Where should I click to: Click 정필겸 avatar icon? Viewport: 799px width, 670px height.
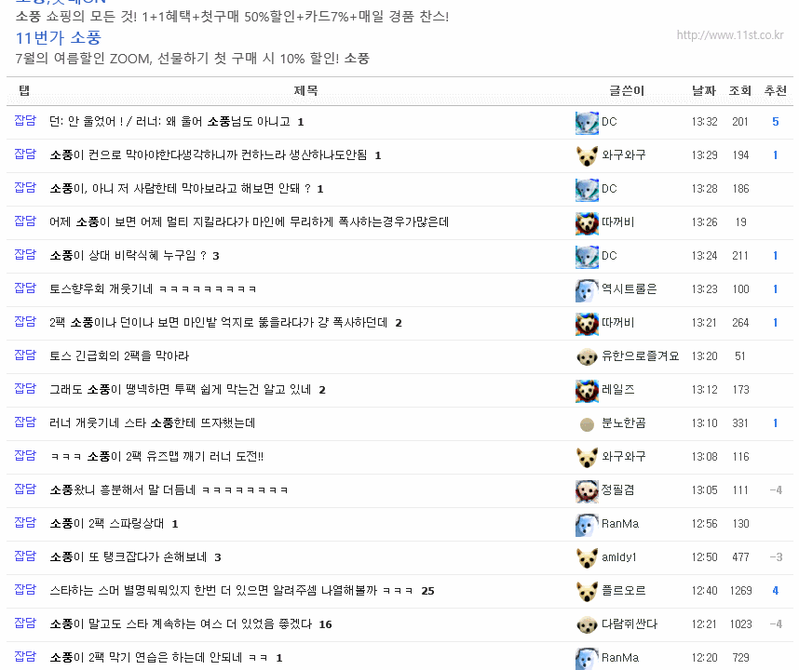pos(587,492)
